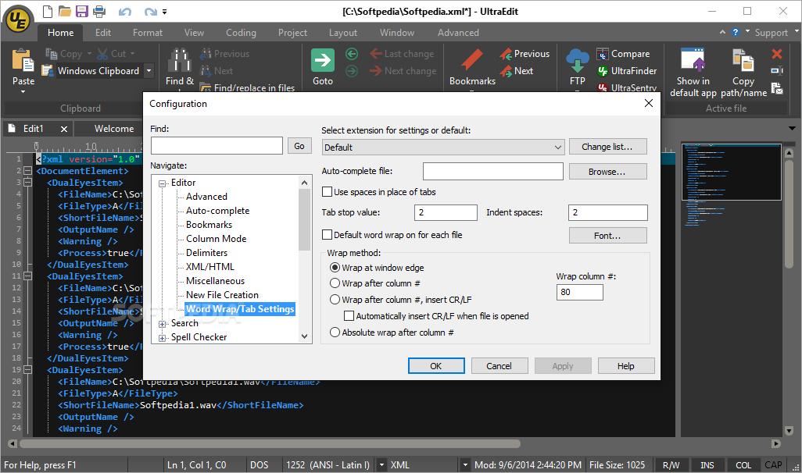Viewport: 802px width, 473px height.
Task: Click the Next bookmark icon
Action: click(506, 71)
